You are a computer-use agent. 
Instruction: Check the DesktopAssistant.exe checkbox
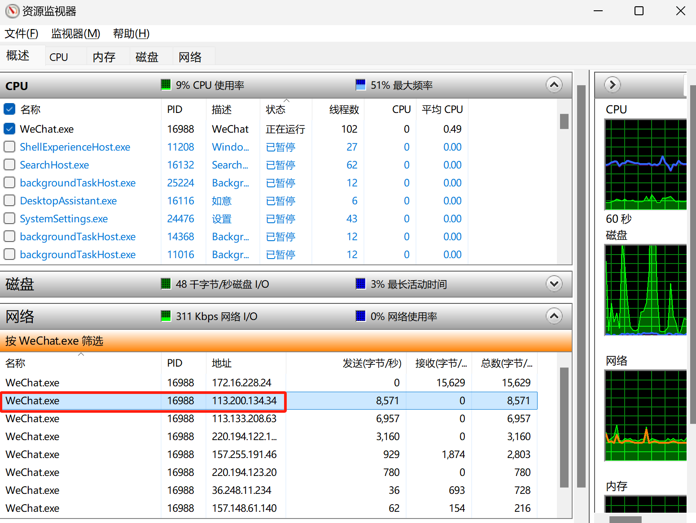click(x=9, y=200)
